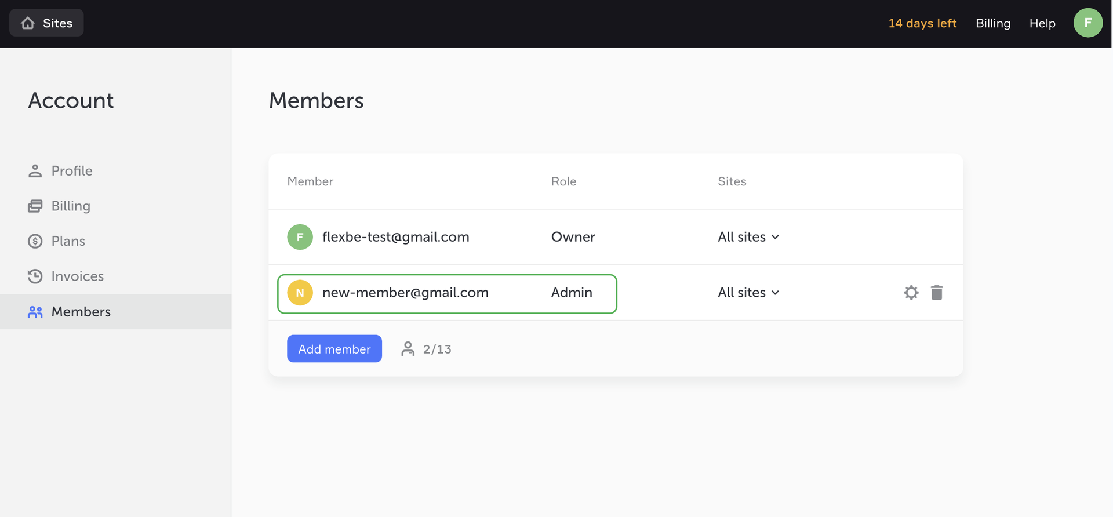The height and width of the screenshot is (517, 1113).
Task: Open Billing link in the top bar
Action: [993, 23]
